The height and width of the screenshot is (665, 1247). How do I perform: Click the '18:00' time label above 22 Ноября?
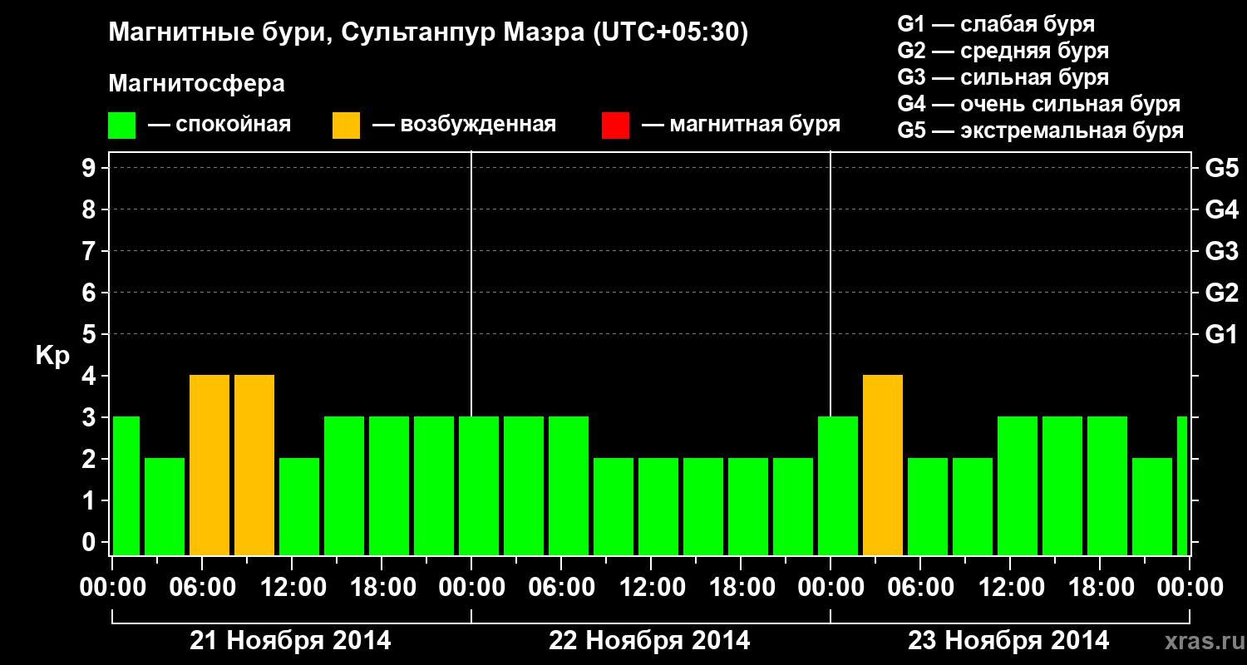tap(741, 588)
